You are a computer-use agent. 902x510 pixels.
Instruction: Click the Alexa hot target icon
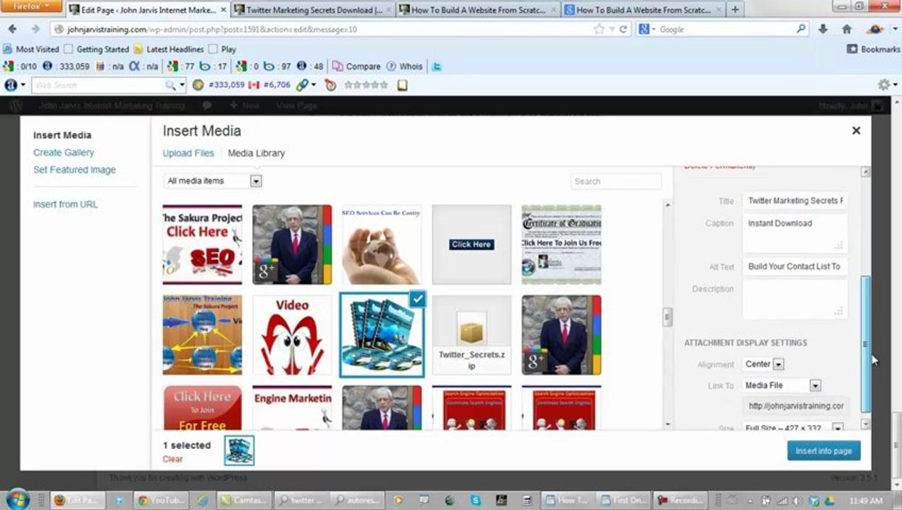pos(330,85)
